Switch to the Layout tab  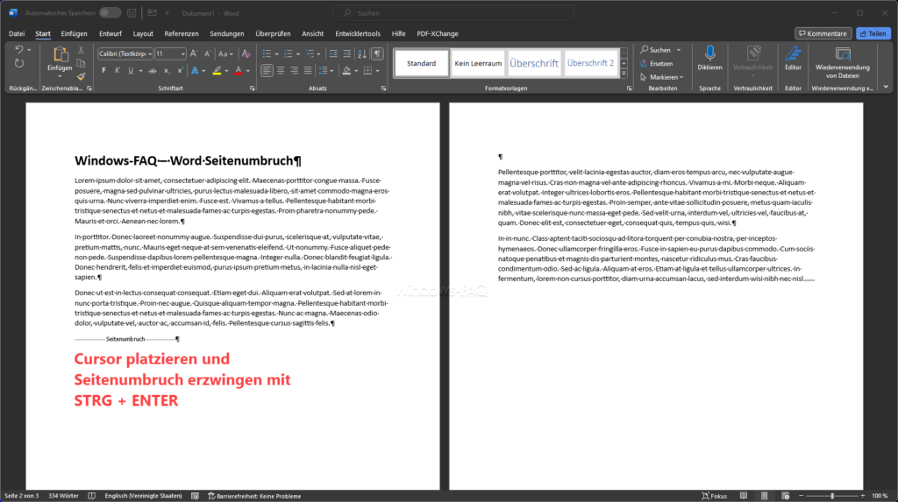[143, 34]
